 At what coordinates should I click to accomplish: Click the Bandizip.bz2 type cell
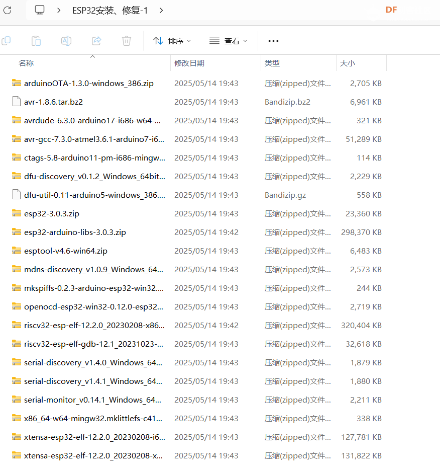287,102
